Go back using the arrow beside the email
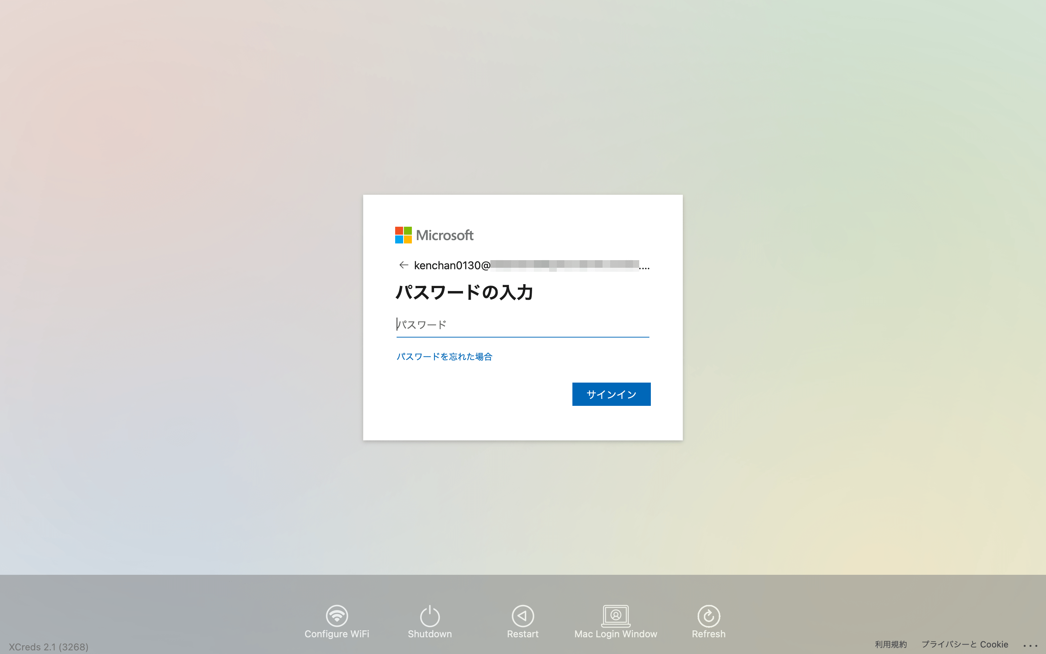The height and width of the screenshot is (654, 1046). 403,265
